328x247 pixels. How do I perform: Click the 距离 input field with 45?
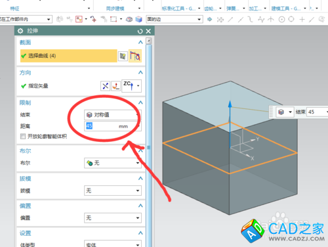[113, 126]
